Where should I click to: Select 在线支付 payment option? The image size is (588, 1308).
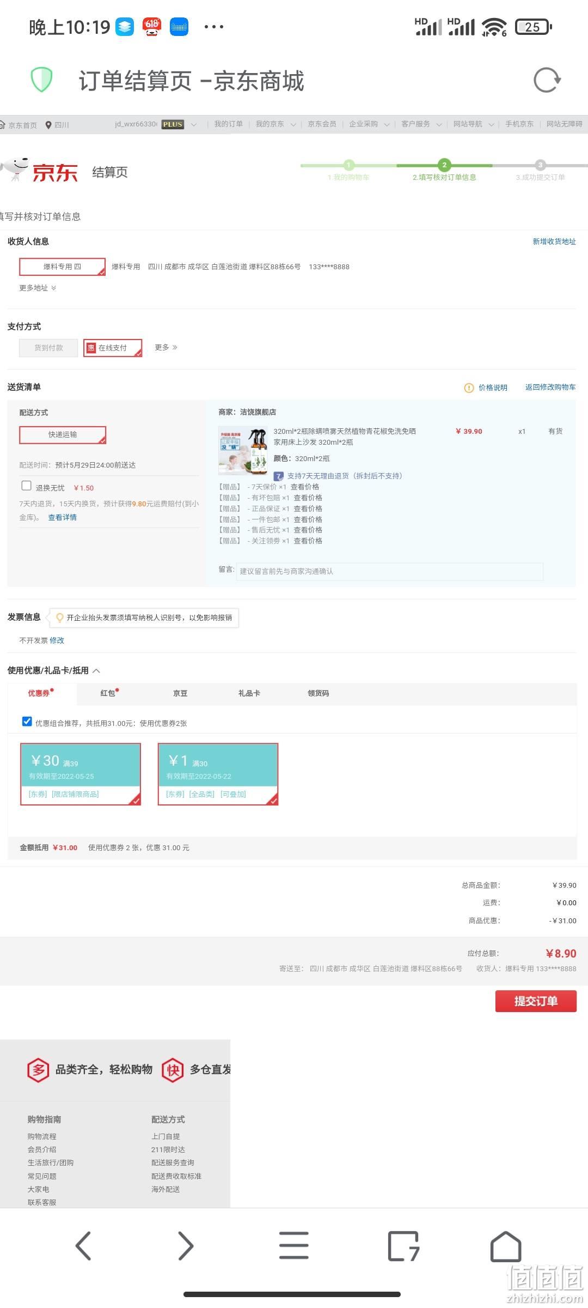click(x=113, y=348)
